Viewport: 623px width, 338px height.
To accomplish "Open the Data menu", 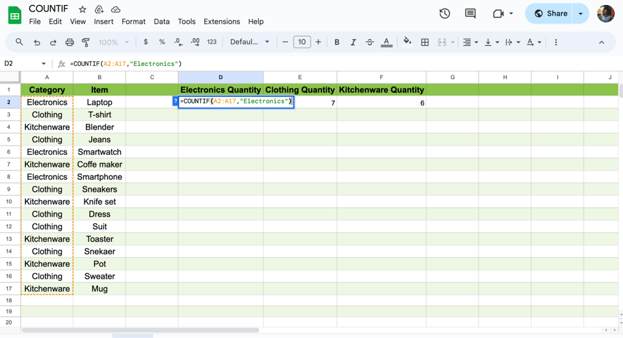I will (161, 21).
